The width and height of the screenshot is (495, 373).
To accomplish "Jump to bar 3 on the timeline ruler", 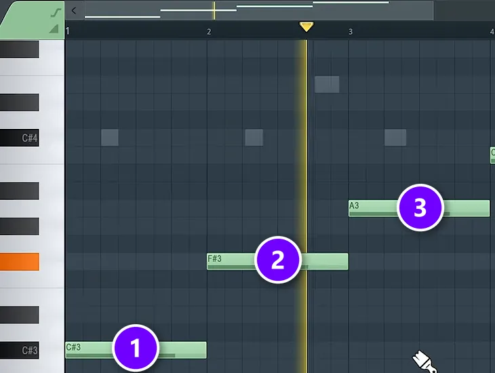I will click(x=351, y=32).
